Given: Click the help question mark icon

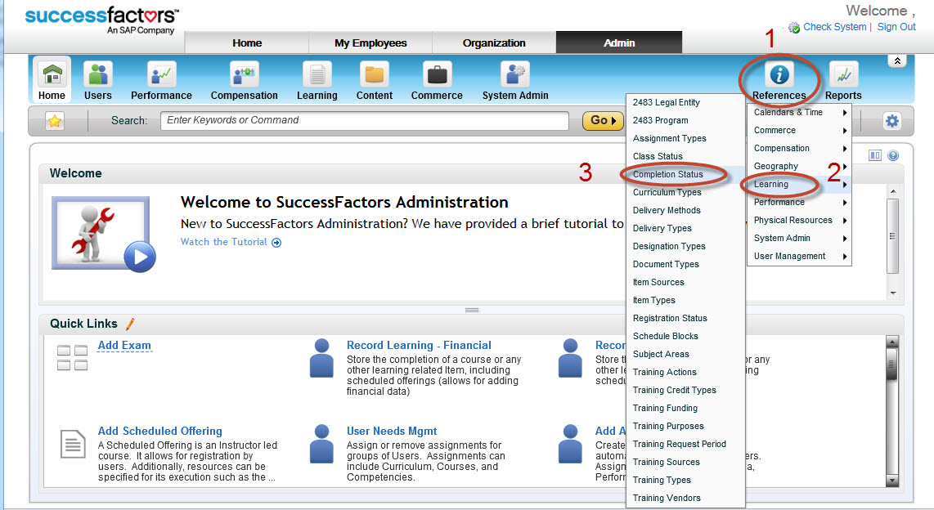Looking at the screenshot, I should (893, 156).
